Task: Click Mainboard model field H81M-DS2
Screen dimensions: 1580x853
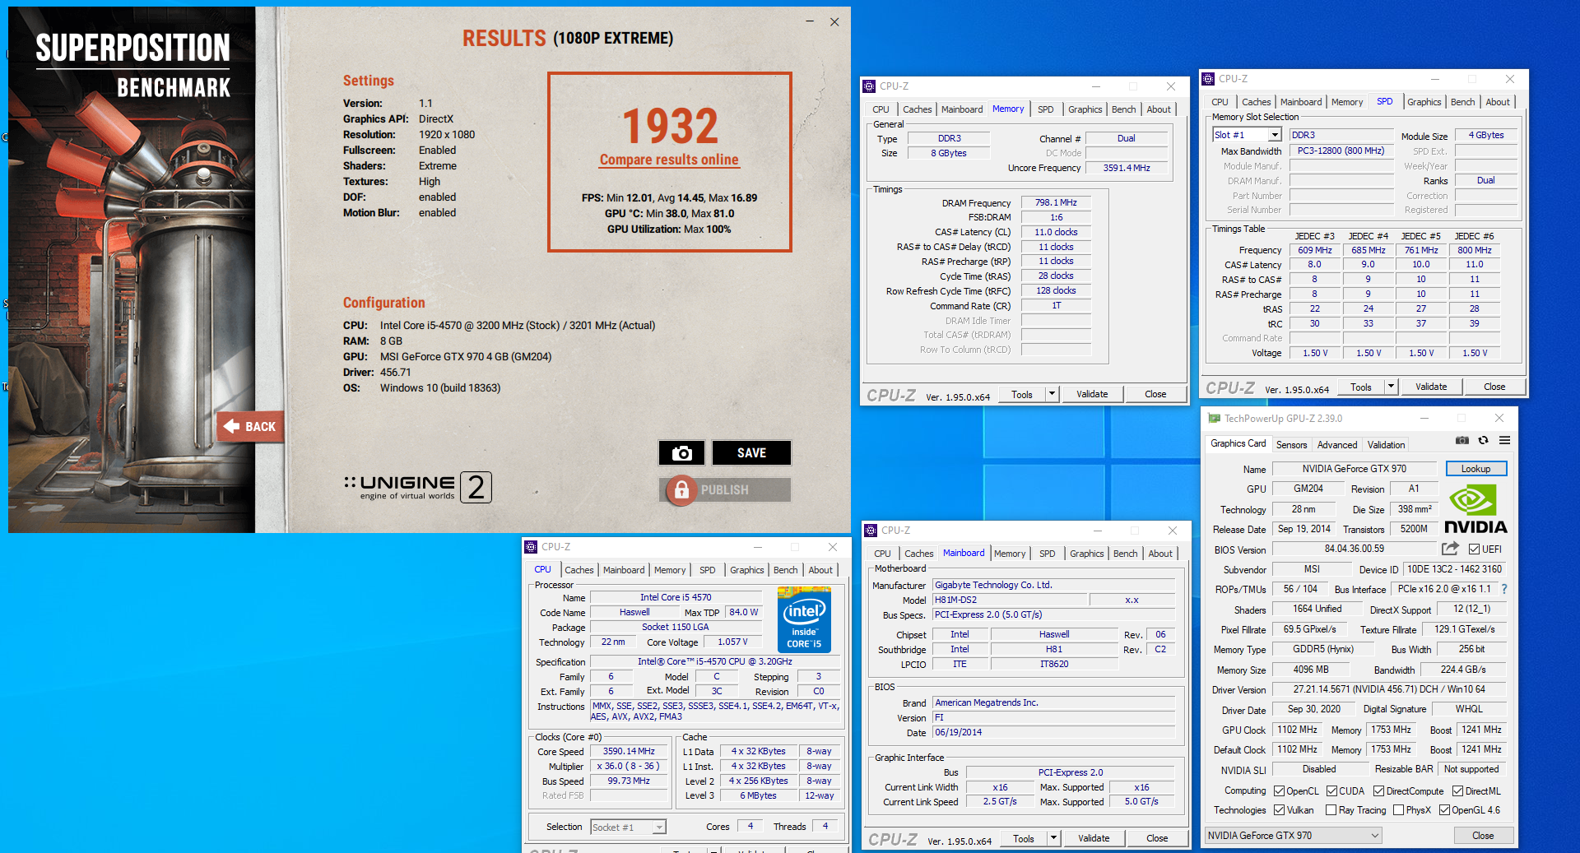Action: 1011,600
